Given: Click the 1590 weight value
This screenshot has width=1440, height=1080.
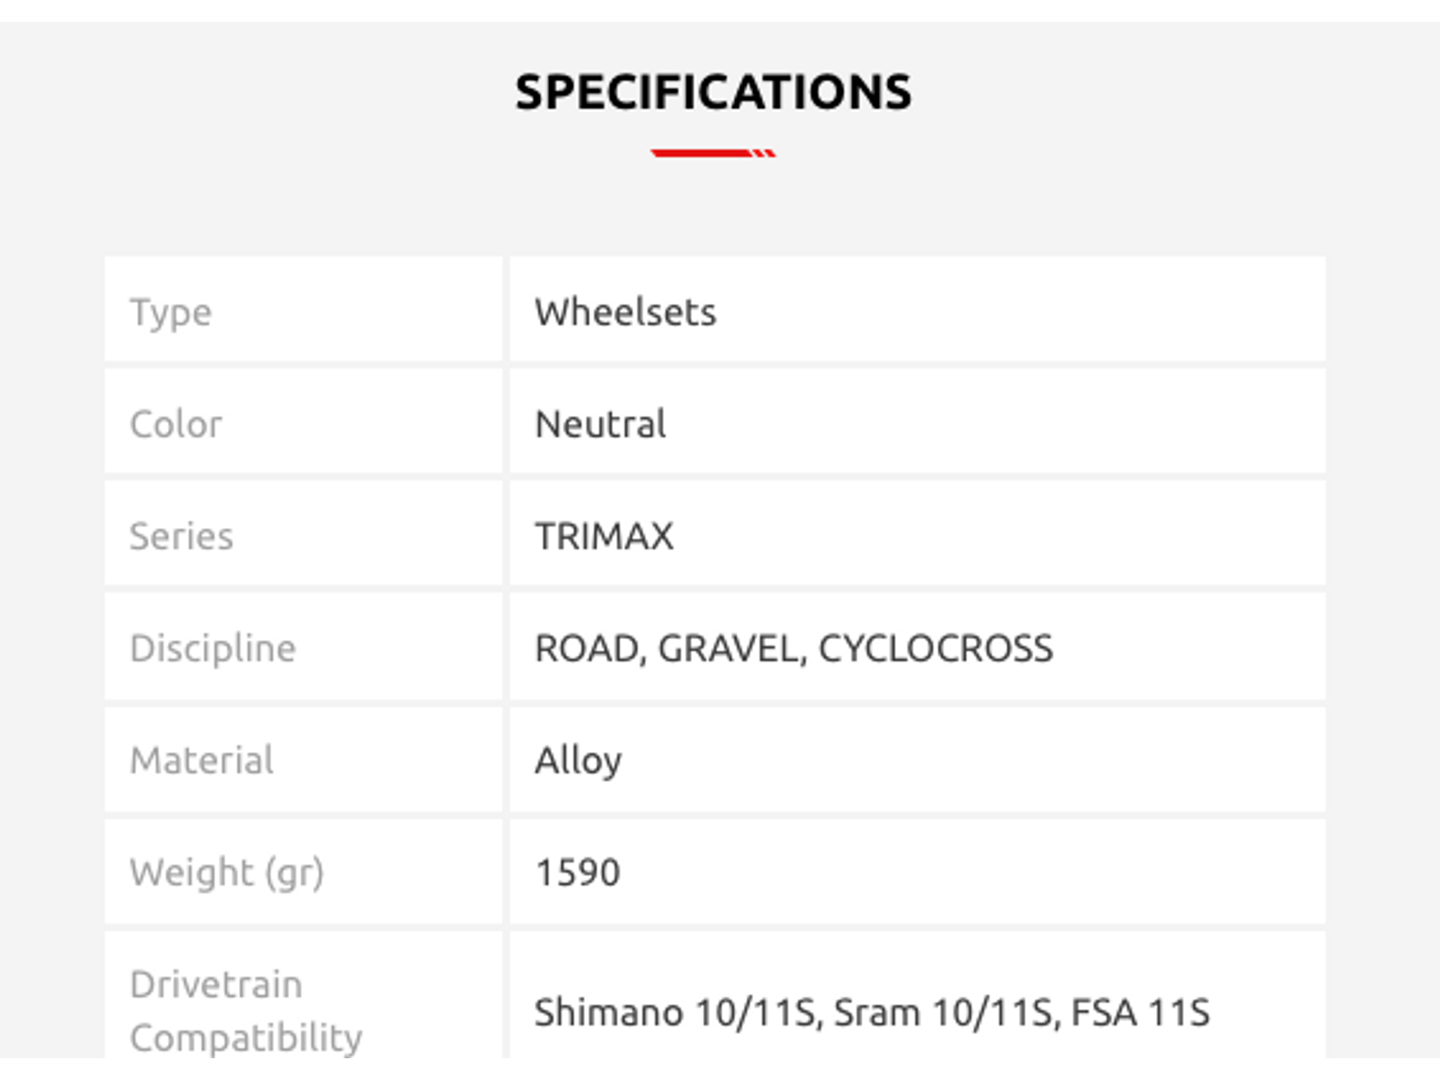Looking at the screenshot, I should click(x=577, y=872).
